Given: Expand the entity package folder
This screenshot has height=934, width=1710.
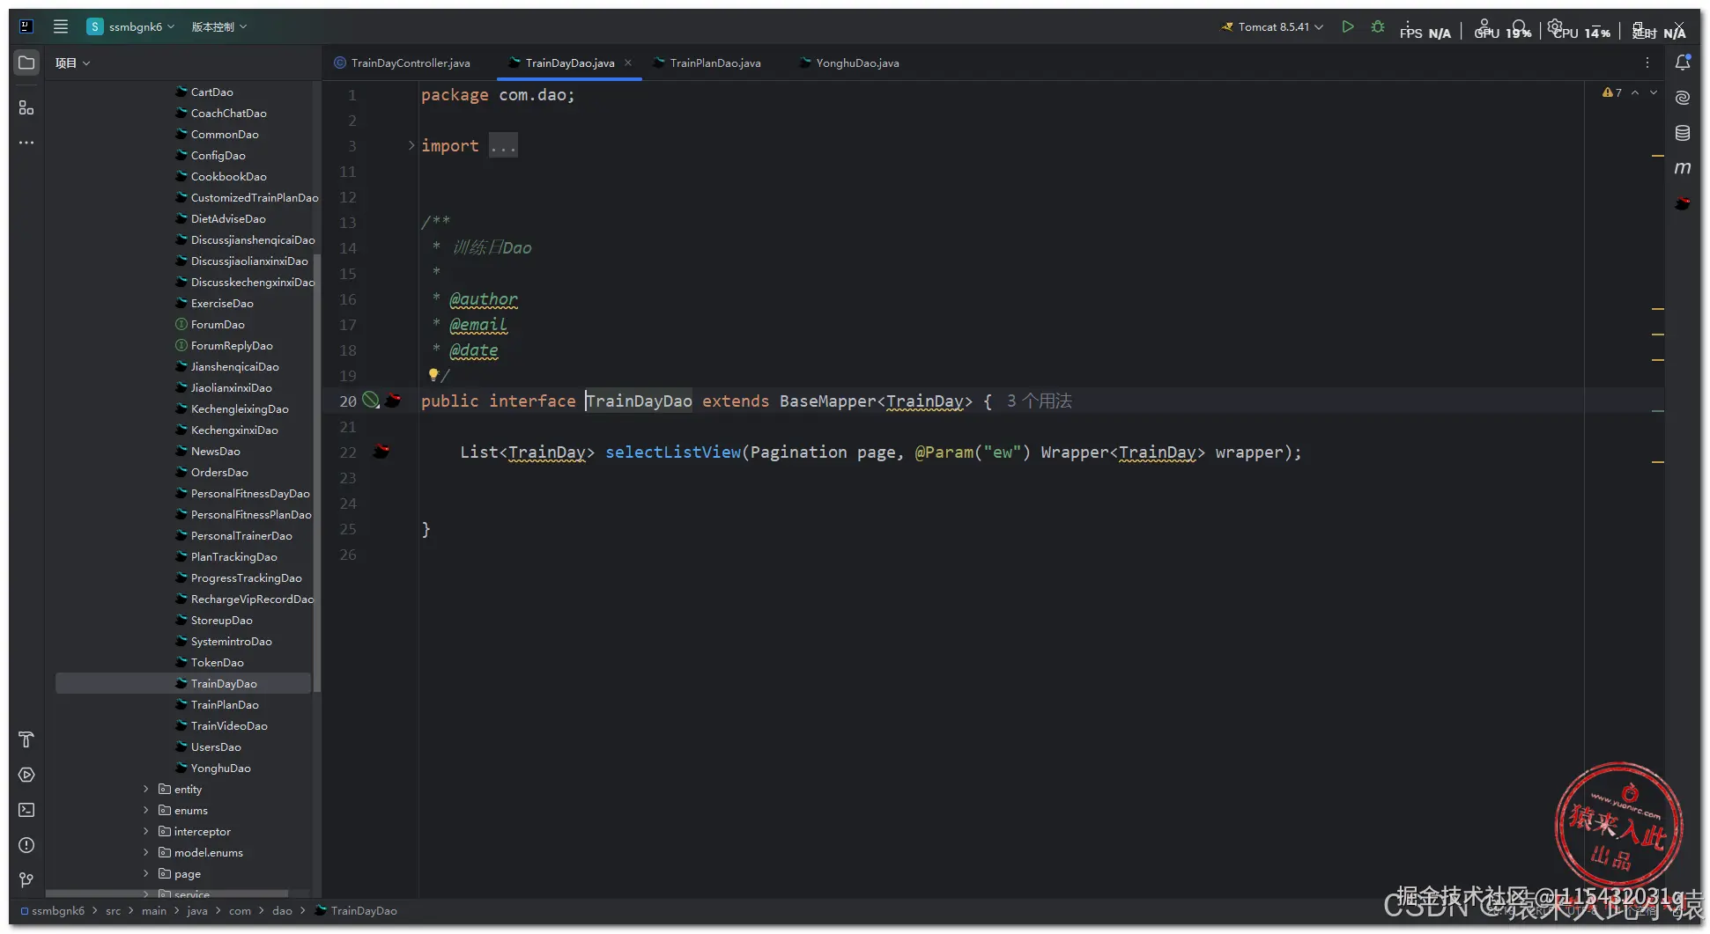Looking at the screenshot, I should click(146, 790).
